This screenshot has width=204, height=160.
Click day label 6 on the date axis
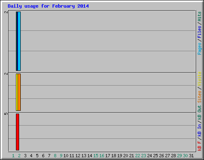(x=43, y=156)
